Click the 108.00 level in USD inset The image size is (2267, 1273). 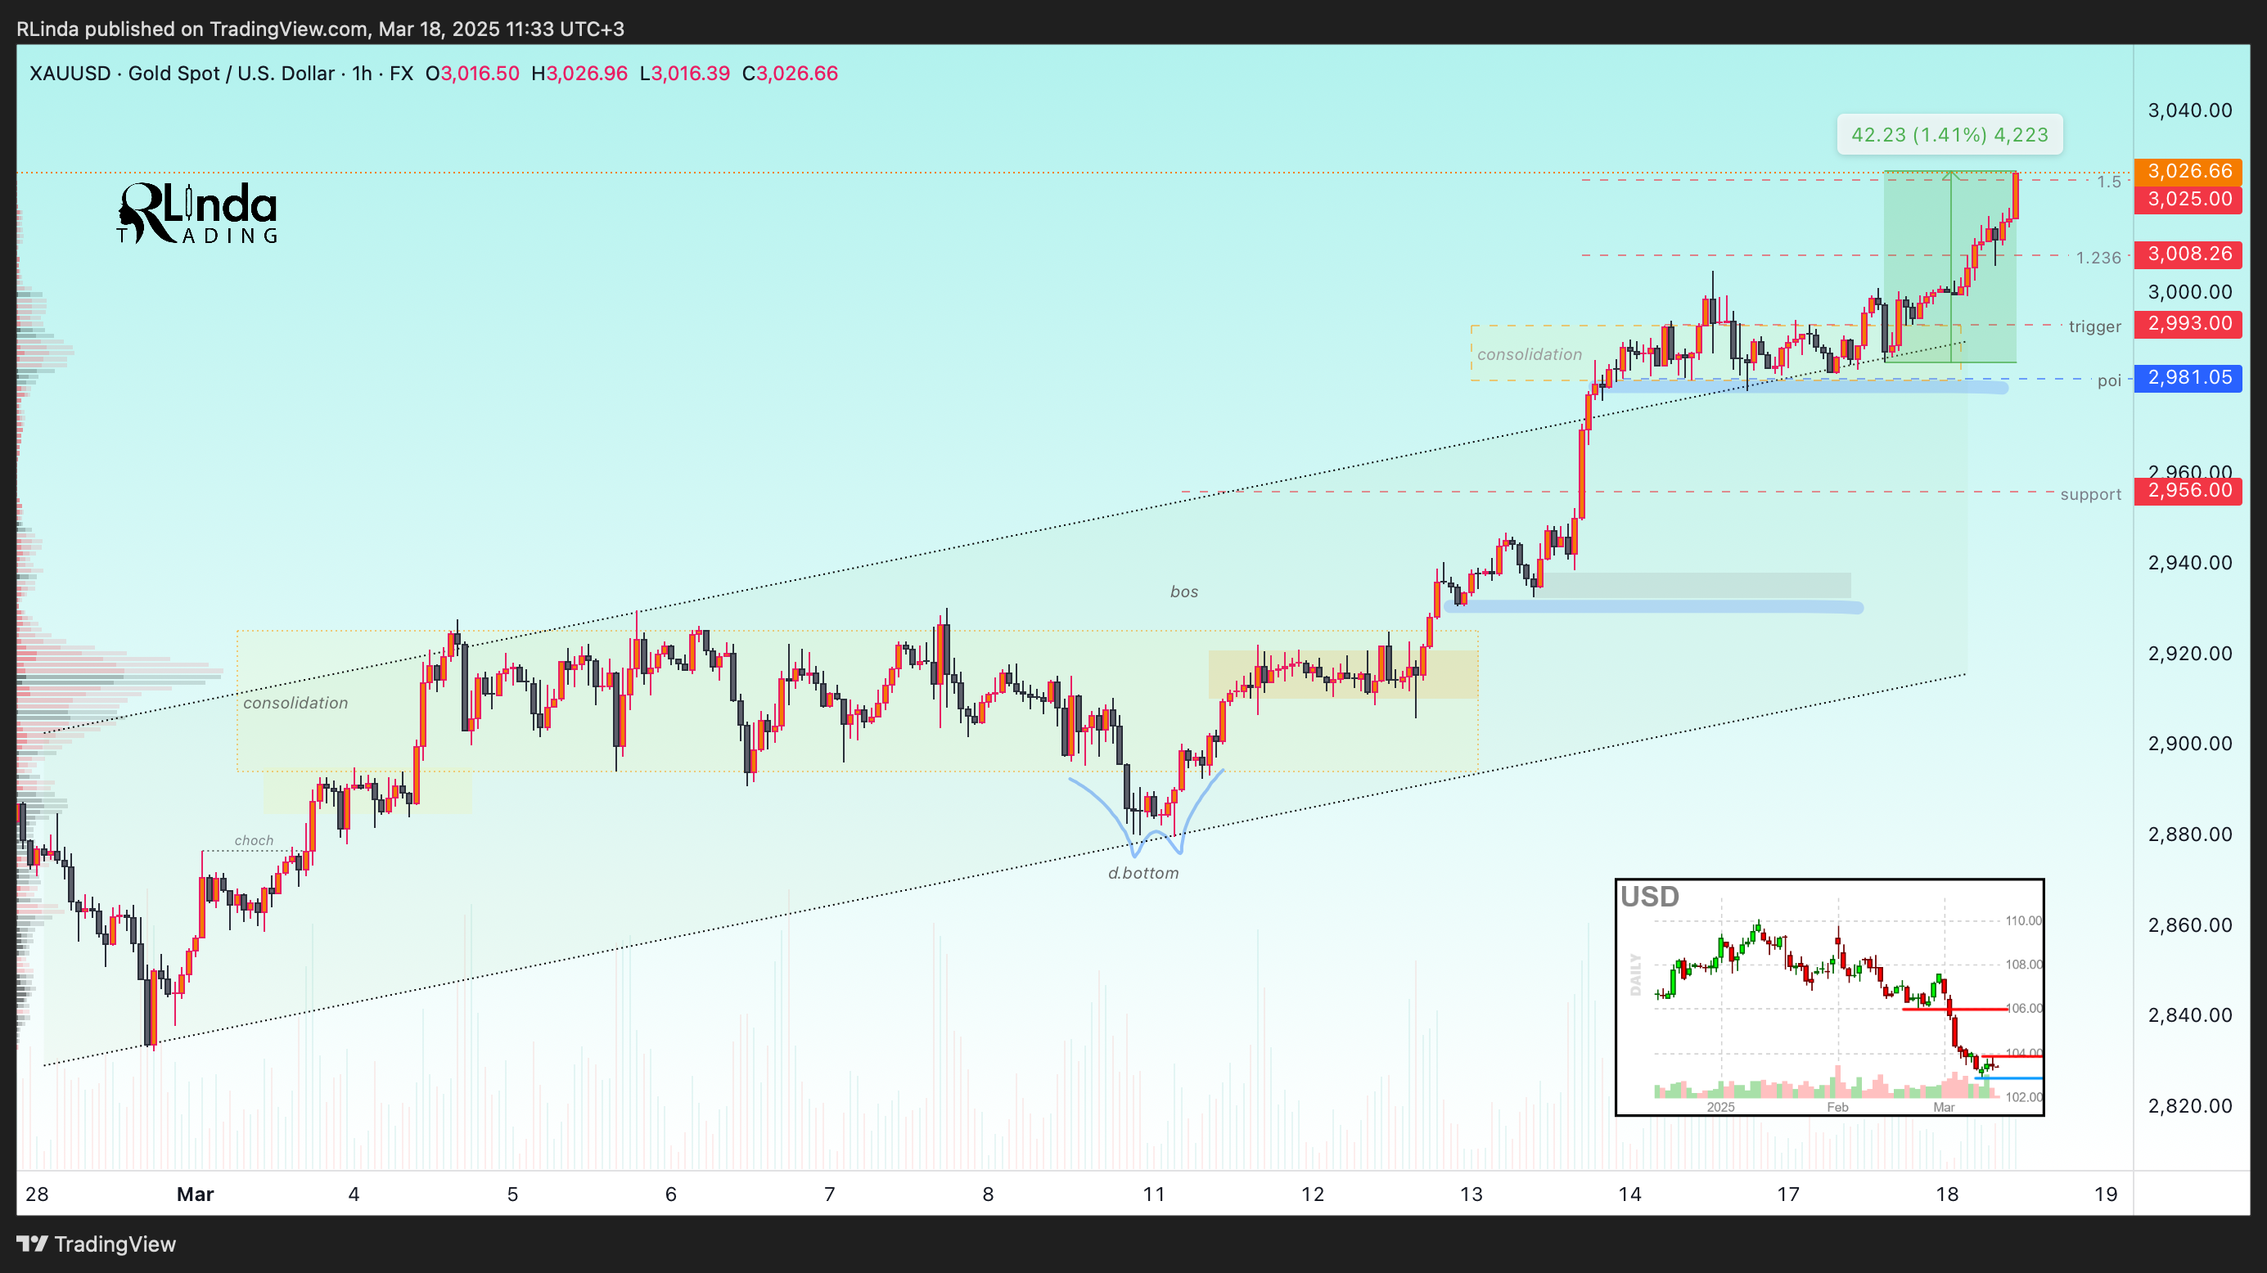pyautogui.click(x=2023, y=965)
